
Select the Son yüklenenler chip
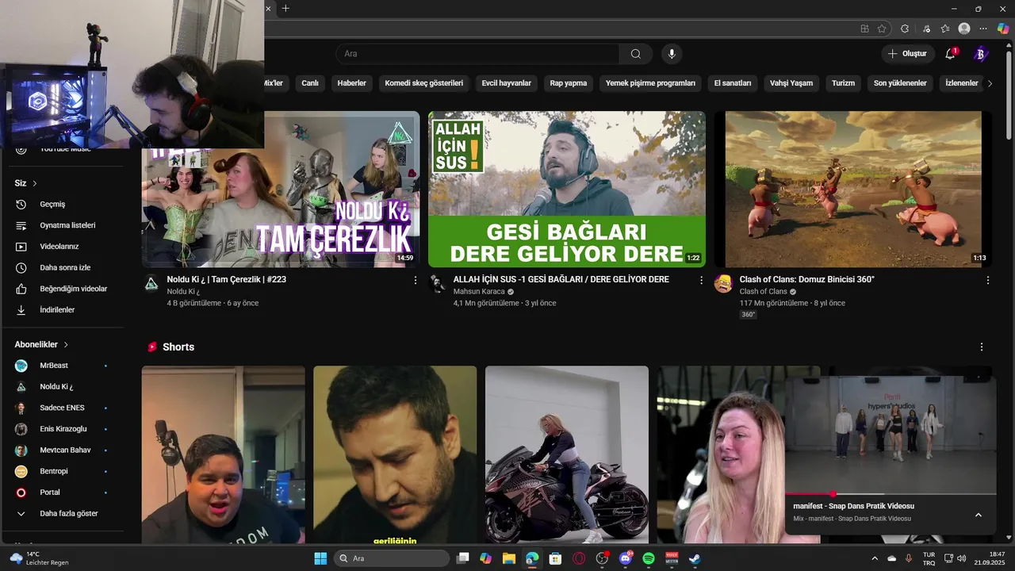tap(900, 83)
